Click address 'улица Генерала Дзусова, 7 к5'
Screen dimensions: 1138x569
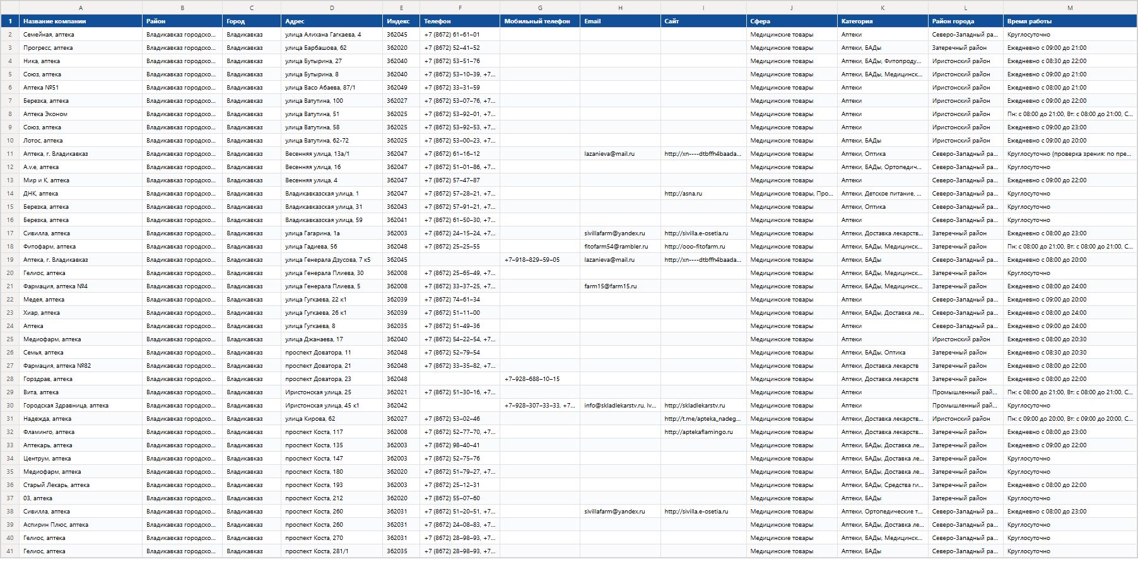click(332, 260)
